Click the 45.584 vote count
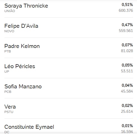This screenshot has height=136, width=137. 127,91
